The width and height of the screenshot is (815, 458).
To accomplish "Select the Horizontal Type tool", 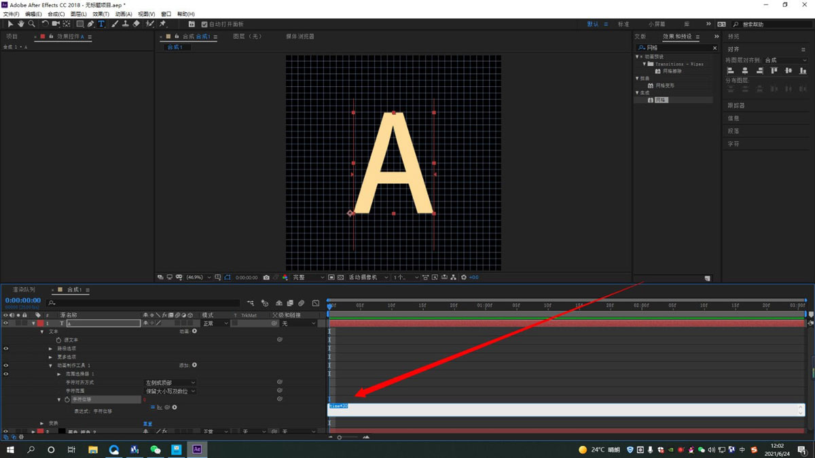I will 101,24.
